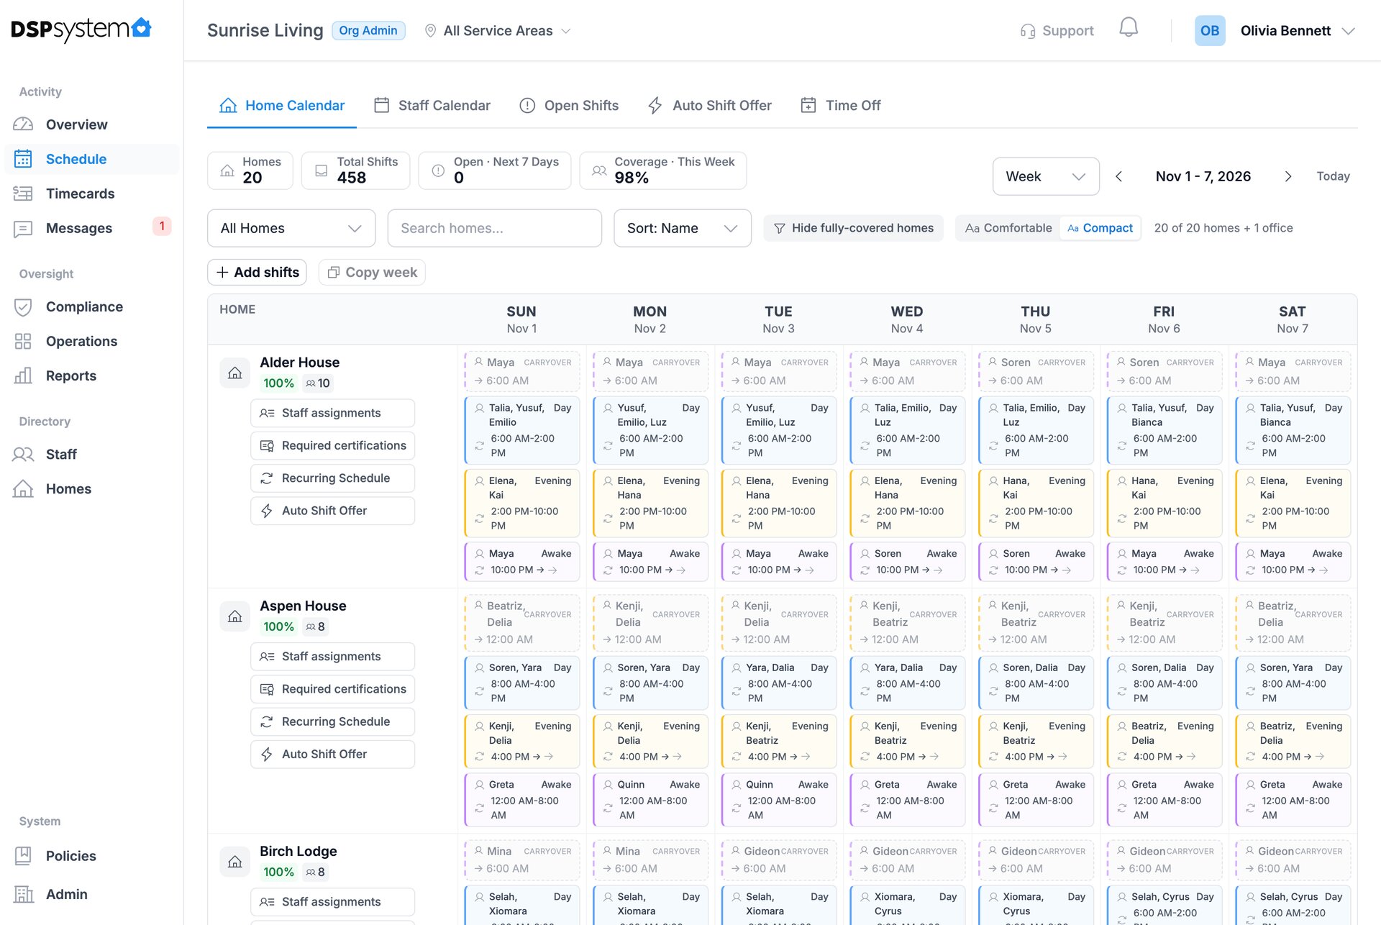This screenshot has height=925, width=1381.
Task: Click the DSPsystem logo
Action: (x=81, y=29)
